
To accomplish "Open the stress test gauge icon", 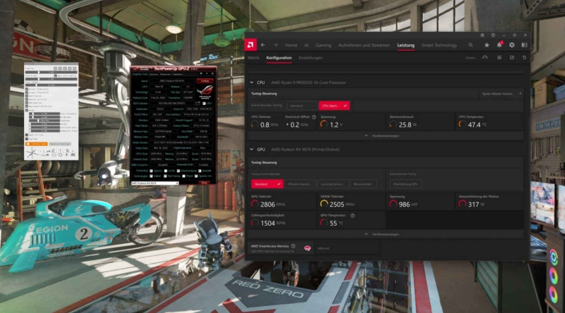I will coord(485,58).
